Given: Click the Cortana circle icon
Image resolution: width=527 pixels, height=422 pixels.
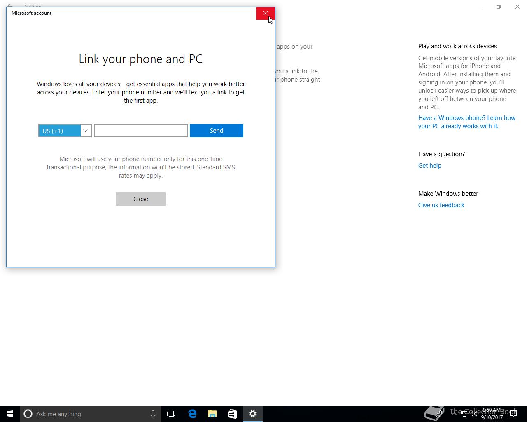Looking at the screenshot, I should point(28,414).
